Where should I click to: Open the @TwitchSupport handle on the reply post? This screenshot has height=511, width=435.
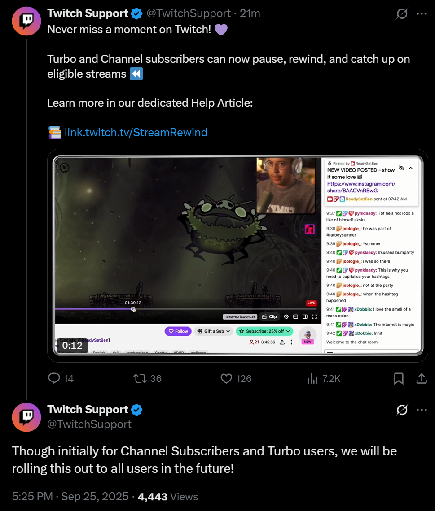click(x=89, y=424)
